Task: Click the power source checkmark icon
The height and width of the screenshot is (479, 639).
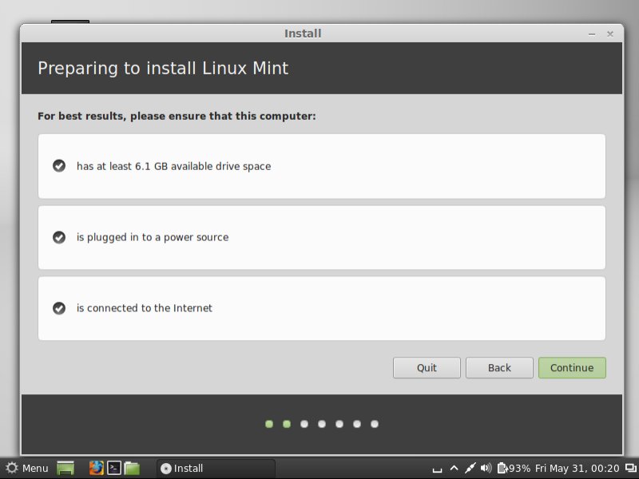Action: pyautogui.click(x=59, y=237)
